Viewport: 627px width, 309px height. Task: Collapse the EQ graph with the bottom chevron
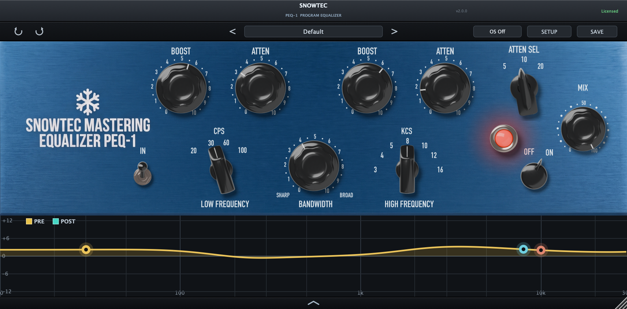313,303
